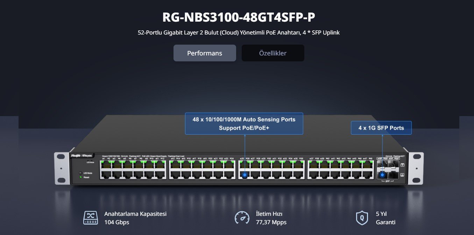Click the blue hotspot dot on RJ45 ports

245,175
